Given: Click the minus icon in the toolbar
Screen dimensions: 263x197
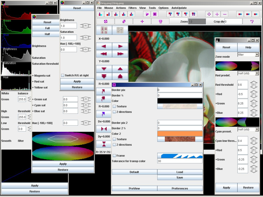Looking at the screenshot, I should click(225, 14).
